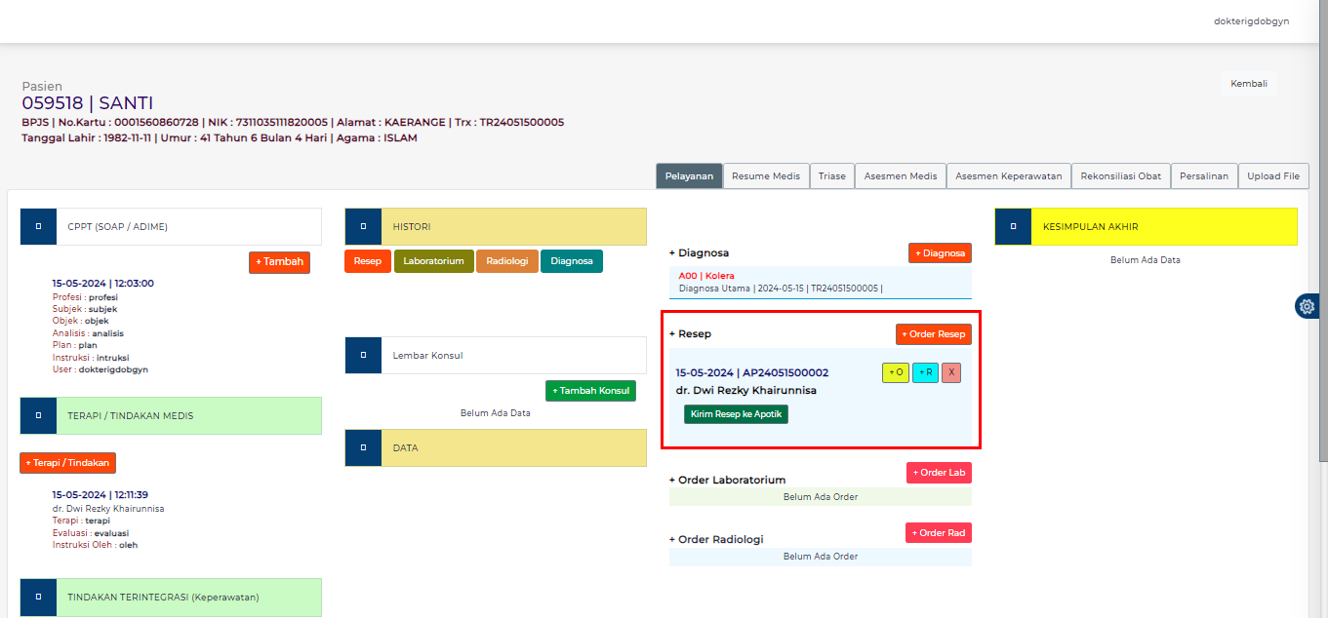Open the settings gear icon
Image resolution: width=1328 pixels, height=618 pixels.
point(1307,306)
